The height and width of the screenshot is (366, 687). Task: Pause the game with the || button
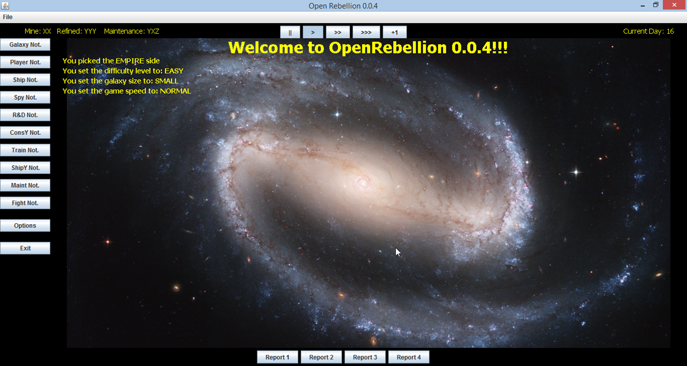click(x=290, y=32)
